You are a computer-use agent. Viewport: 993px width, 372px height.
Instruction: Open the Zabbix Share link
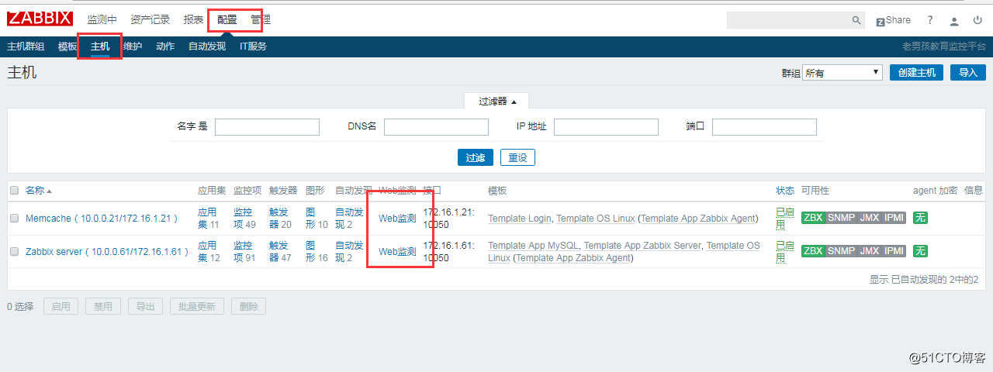coord(894,20)
